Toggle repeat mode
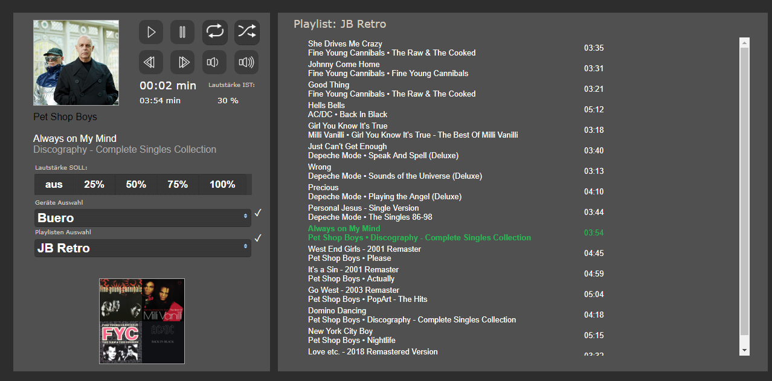 [214, 32]
